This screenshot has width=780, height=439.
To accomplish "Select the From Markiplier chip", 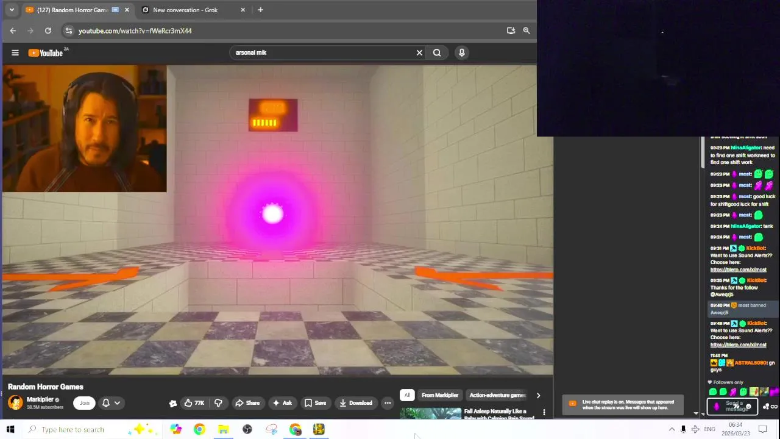I will [x=440, y=395].
